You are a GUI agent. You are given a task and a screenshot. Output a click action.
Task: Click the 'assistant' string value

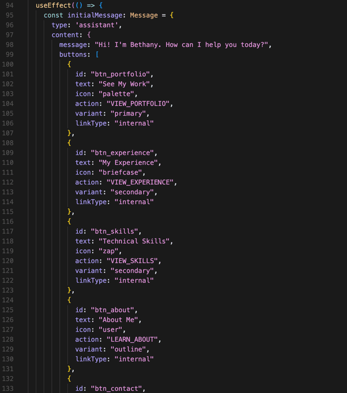click(97, 25)
